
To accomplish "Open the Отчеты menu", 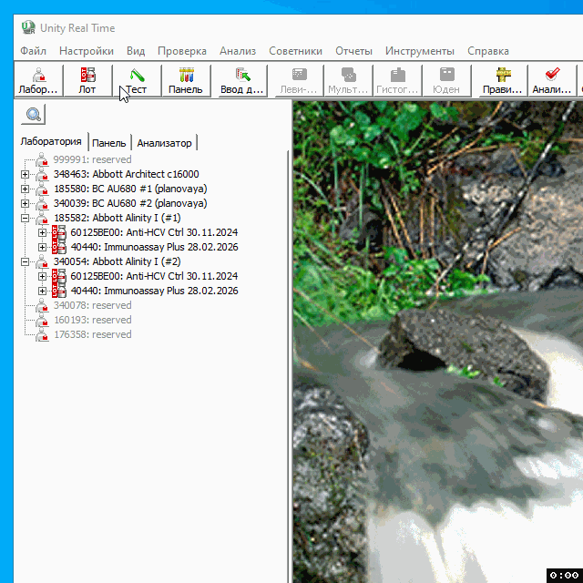I will tap(353, 51).
